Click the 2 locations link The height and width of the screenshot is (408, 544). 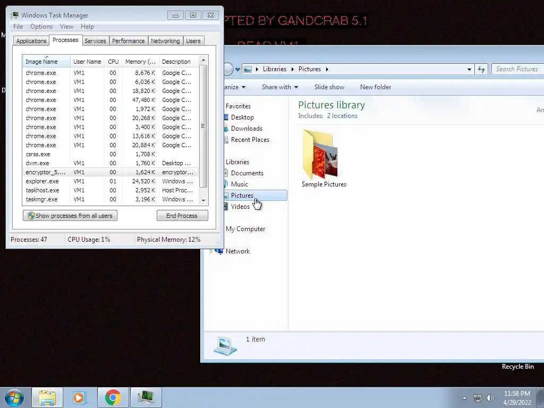(342, 116)
